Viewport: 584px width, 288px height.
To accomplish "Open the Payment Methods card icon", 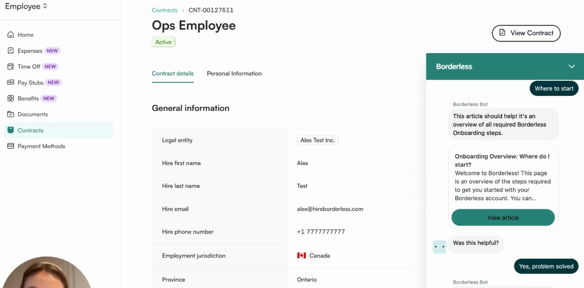I will click(x=11, y=146).
